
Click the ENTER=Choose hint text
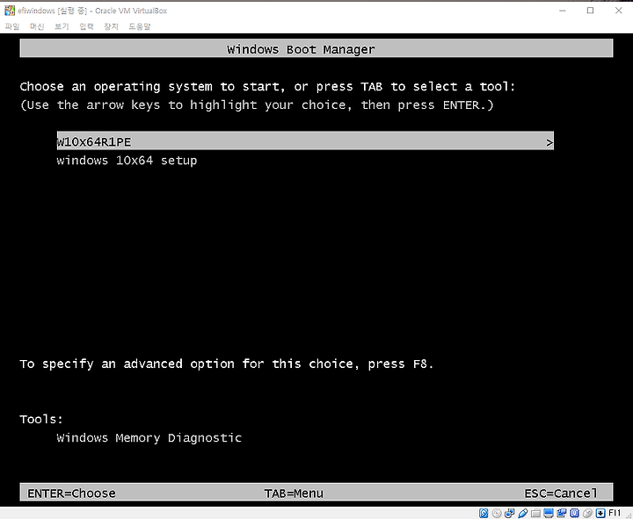point(71,494)
